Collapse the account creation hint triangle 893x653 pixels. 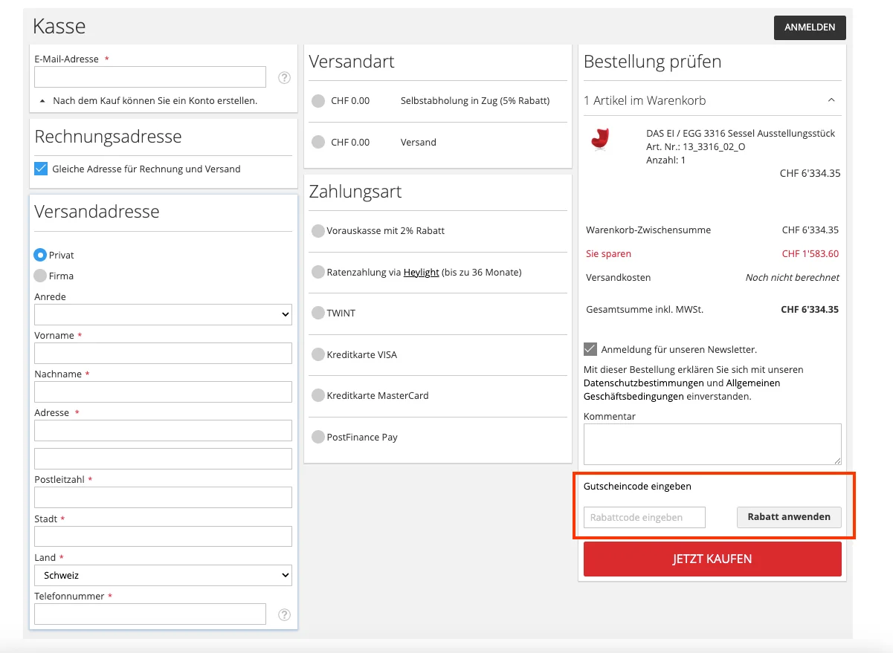tap(42, 100)
